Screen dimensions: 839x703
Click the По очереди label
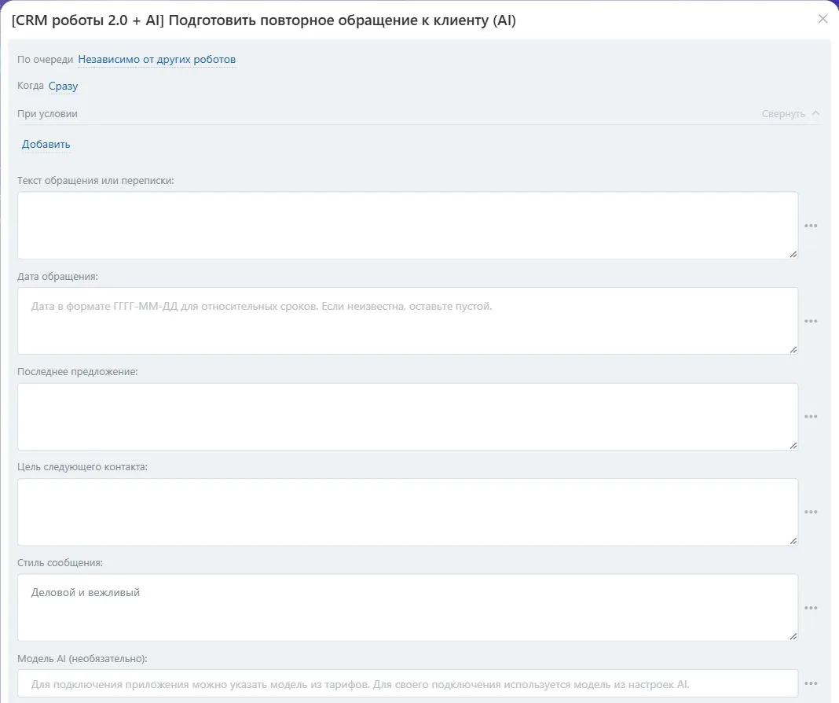pyautogui.click(x=45, y=60)
